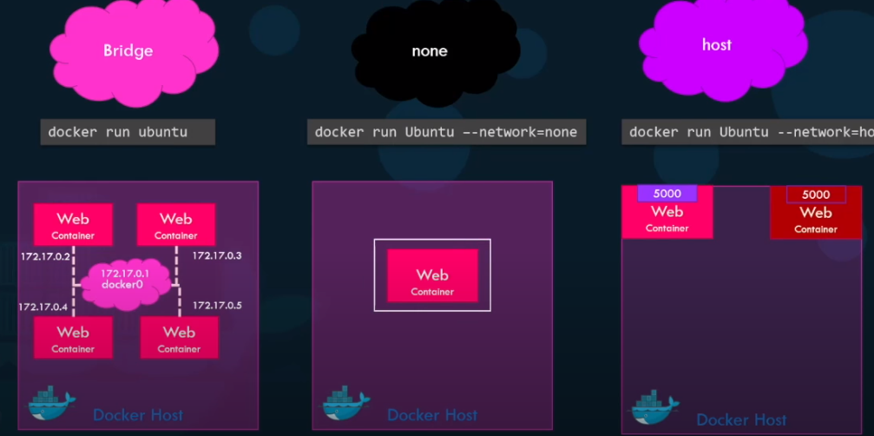Click Docker Host label under Bridge diagram

click(x=138, y=415)
